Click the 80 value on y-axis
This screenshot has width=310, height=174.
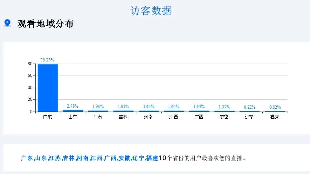[x=30, y=64]
